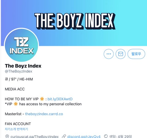Image resolution: width=147 pixels, height=138 pixels.
Task: Open the TBZ INDEX profile picture
Action: point(21,45)
